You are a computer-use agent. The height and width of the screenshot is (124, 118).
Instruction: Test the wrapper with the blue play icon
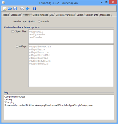click(28, 9)
